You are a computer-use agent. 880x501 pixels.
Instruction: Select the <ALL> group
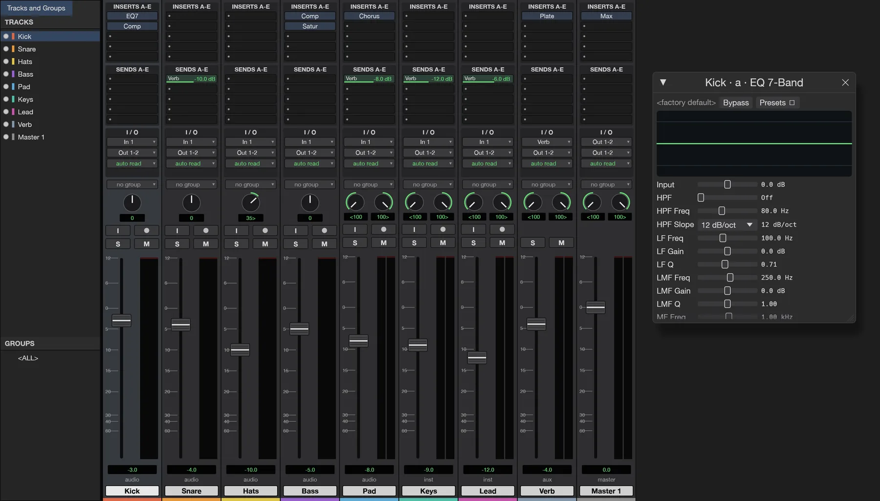pos(28,358)
